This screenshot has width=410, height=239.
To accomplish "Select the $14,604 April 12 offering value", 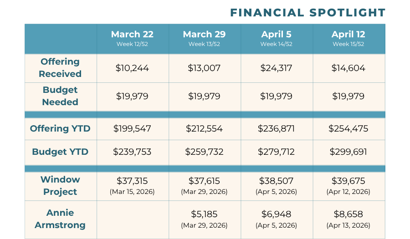I will tap(348, 68).
